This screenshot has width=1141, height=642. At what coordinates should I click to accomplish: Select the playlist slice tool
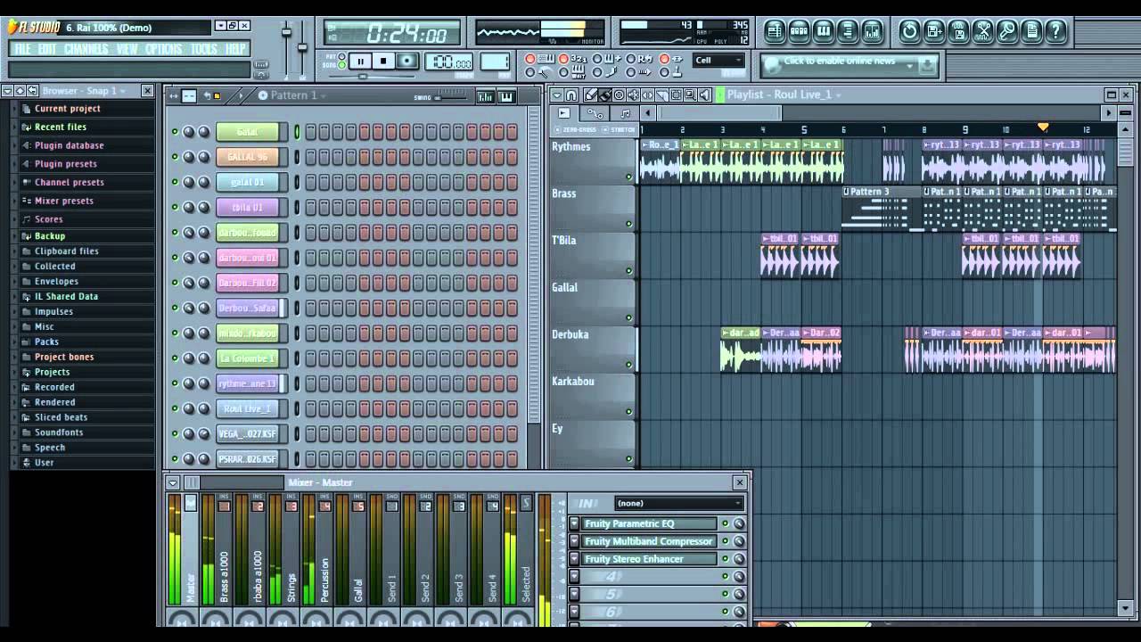[662, 95]
